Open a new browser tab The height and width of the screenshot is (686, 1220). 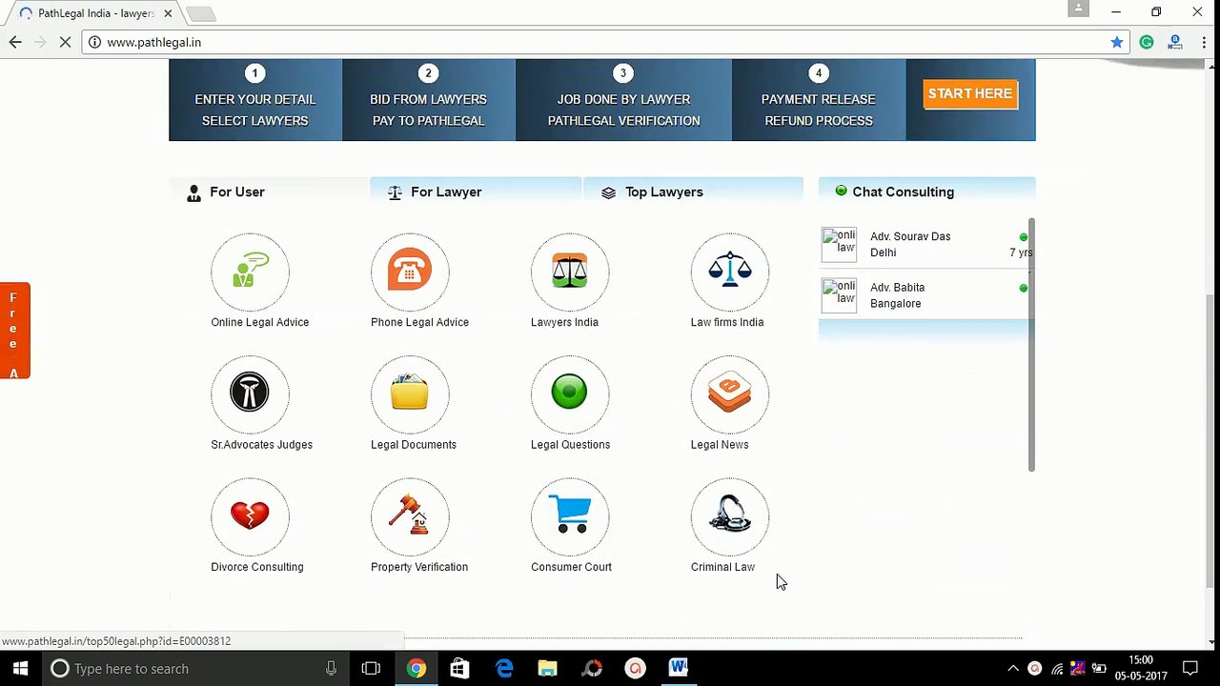pyautogui.click(x=200, y=13)
